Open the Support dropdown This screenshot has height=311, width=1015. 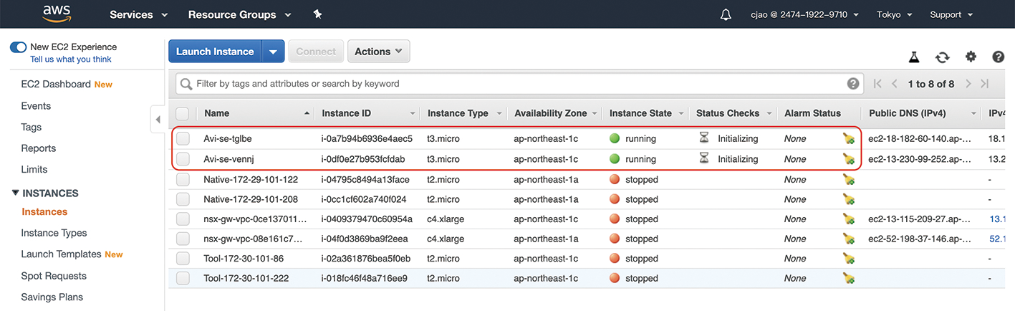coord(951,14)
